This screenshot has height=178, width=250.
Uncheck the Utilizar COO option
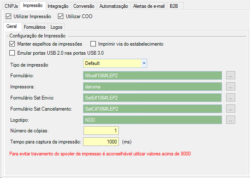point(61,16)
